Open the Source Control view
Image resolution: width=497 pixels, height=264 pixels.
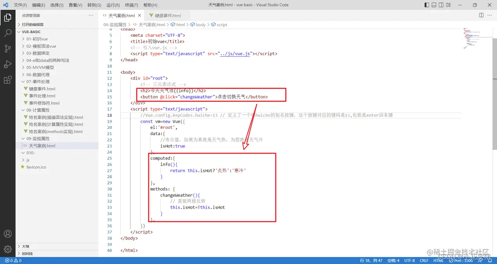7,49
